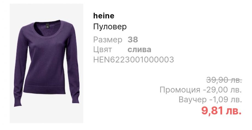Click the final price 9,81 лв.

pos(221,111)
